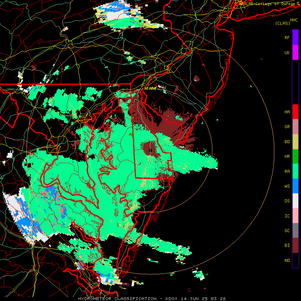Choose the white DS legend swatch
Viewport: 301px width, 301px height.
coord(295,201)
